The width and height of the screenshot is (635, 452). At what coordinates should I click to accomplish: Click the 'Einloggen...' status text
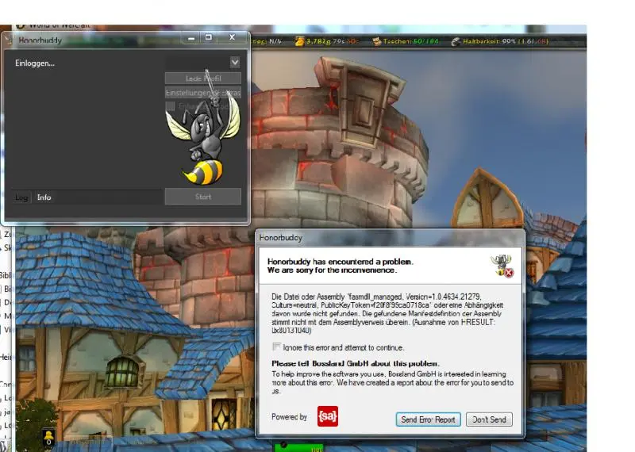[35, 63]
